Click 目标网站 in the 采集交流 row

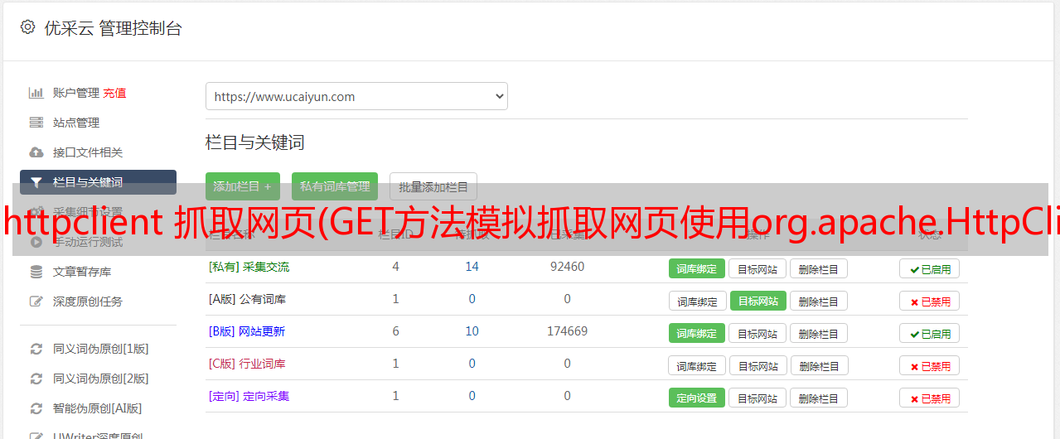tap(757, 268)
